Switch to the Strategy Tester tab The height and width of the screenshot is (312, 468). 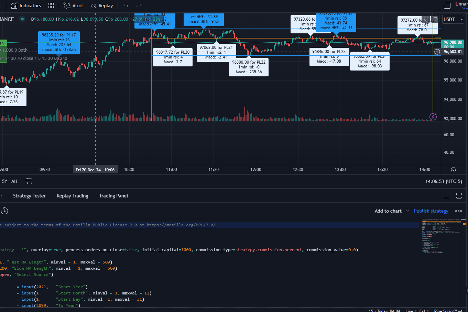(x=29, y=196)
